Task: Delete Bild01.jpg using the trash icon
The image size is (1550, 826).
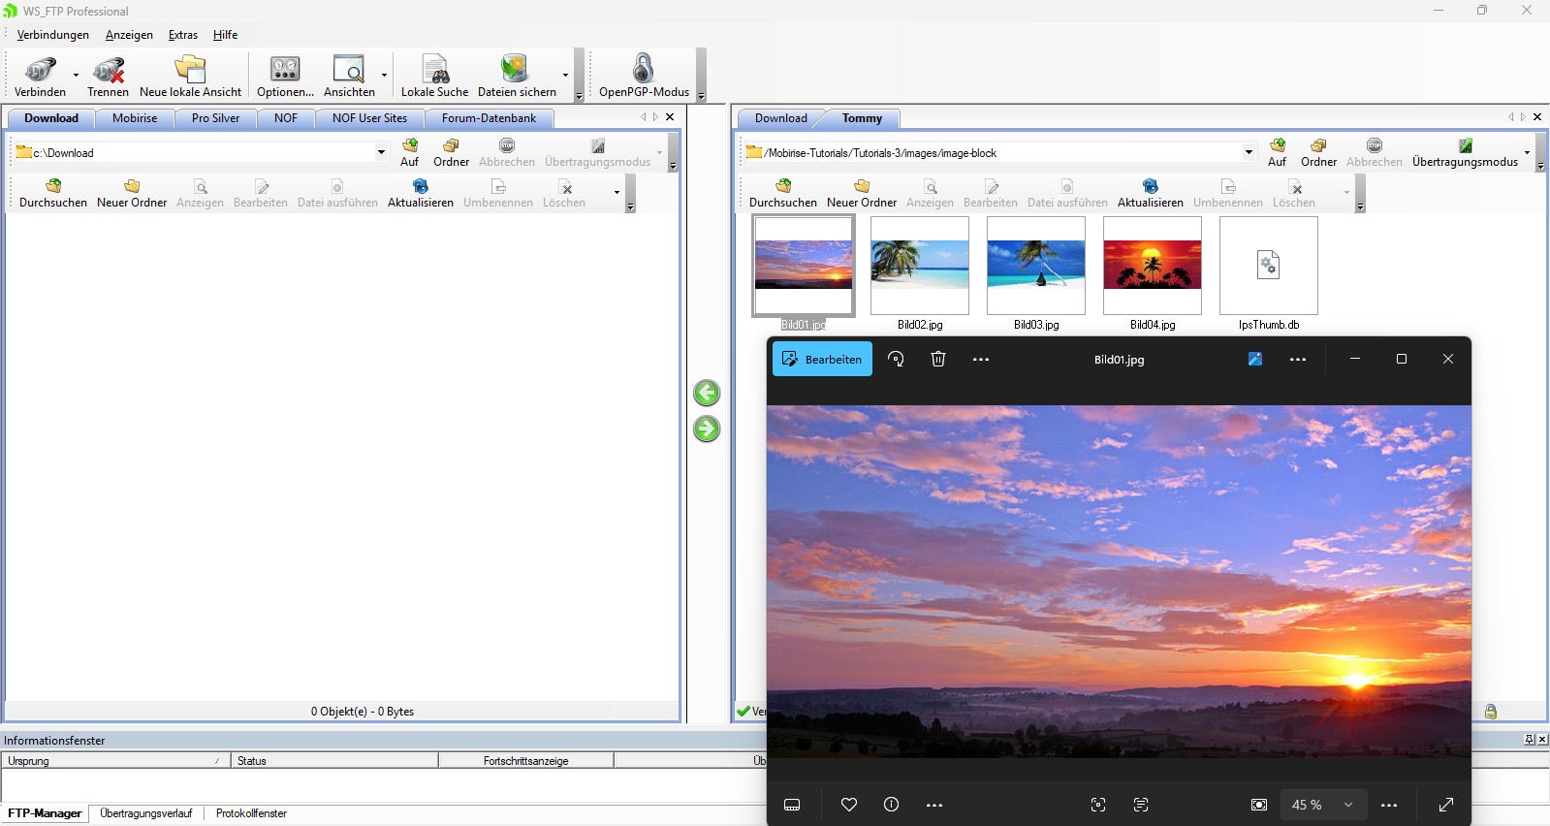Action: coord(937,359)
